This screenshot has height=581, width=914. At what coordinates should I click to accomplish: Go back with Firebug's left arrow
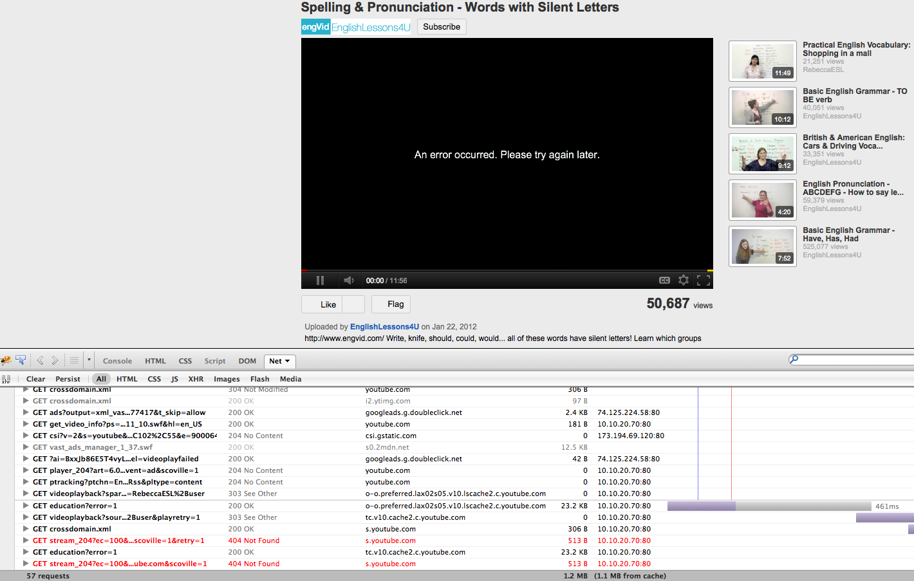pos(41,360)
